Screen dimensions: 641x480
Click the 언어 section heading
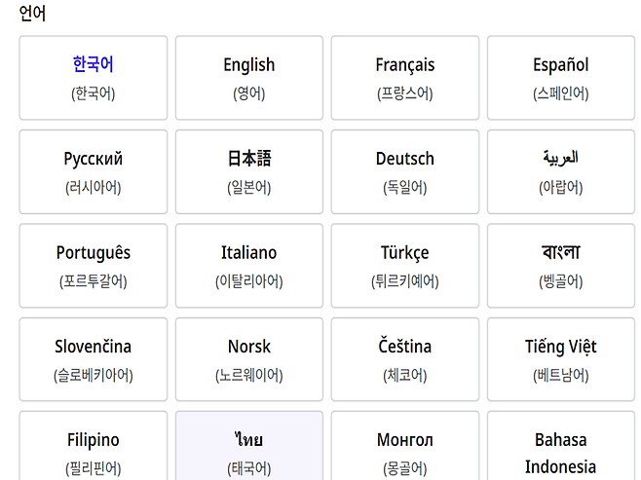click(x=32, y=13)
